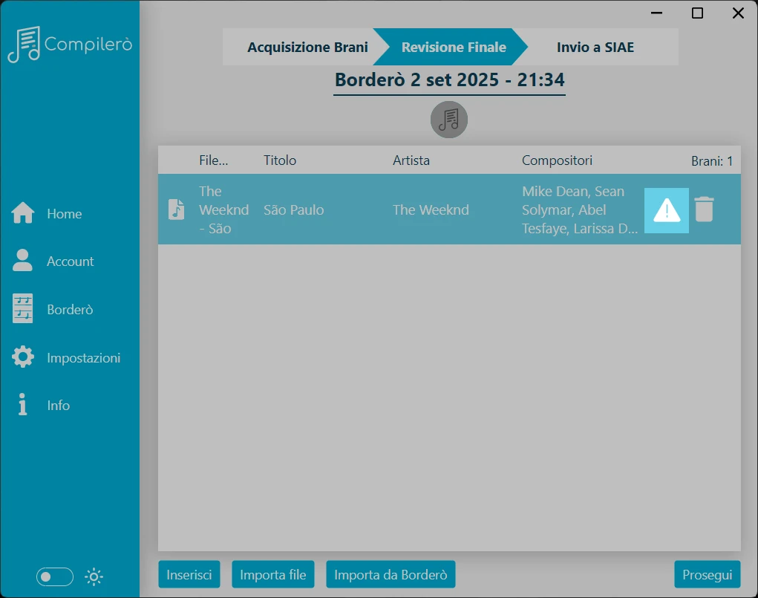
Task: Go to Acquisizione Brani step
Action: pos(307,47)
